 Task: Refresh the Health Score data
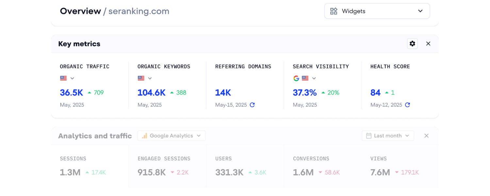tap(407, 105)
